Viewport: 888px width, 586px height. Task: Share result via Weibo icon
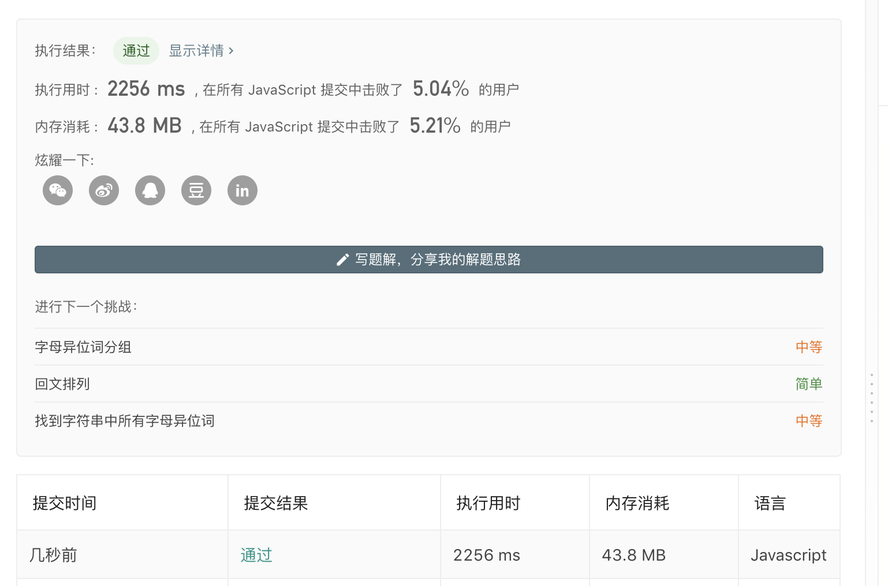[x=103, y=190]
